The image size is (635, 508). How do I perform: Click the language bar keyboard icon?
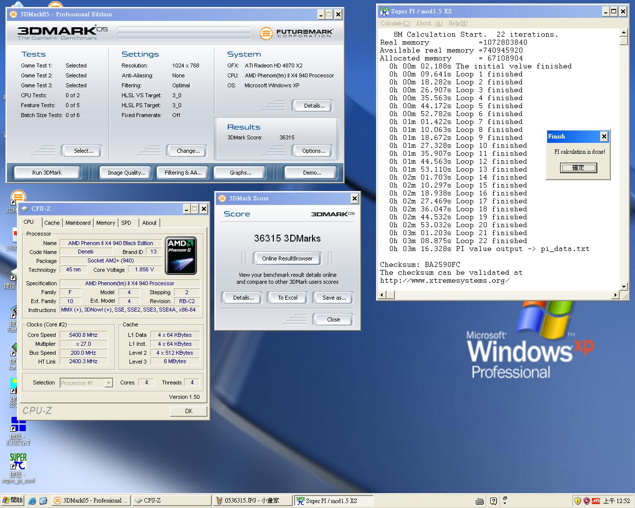pyautogui.click(x=480, y=501)
